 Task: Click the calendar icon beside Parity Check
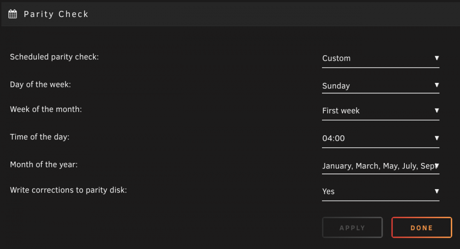click(x=12, y=14)
